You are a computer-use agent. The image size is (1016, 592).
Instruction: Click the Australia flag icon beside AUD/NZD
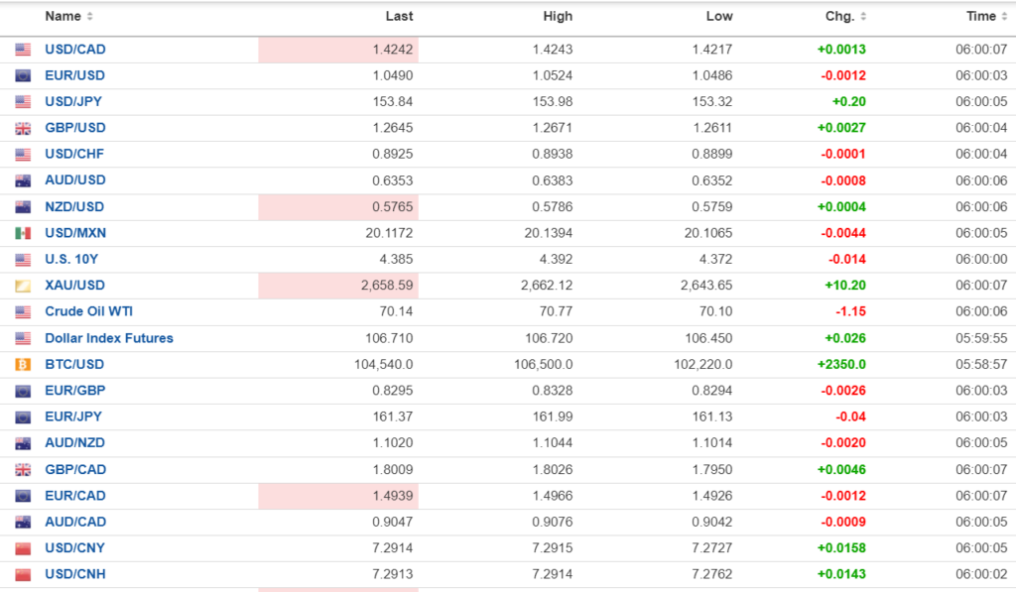[x=23, y=443]
